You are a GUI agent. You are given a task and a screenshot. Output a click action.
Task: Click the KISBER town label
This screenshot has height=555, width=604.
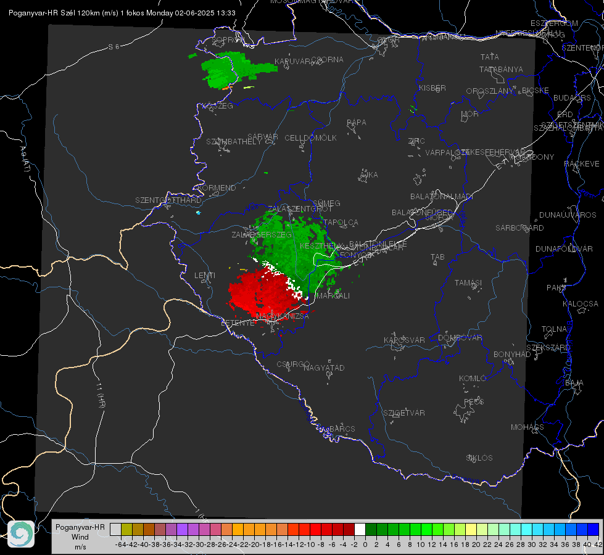click(432, 88)
